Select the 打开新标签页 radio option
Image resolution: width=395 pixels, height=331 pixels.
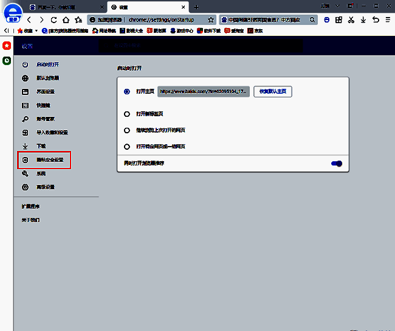pos(127,114)
